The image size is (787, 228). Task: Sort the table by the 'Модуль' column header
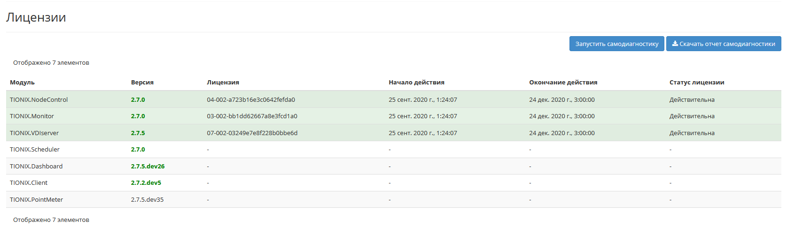click(x=22, y=82)
